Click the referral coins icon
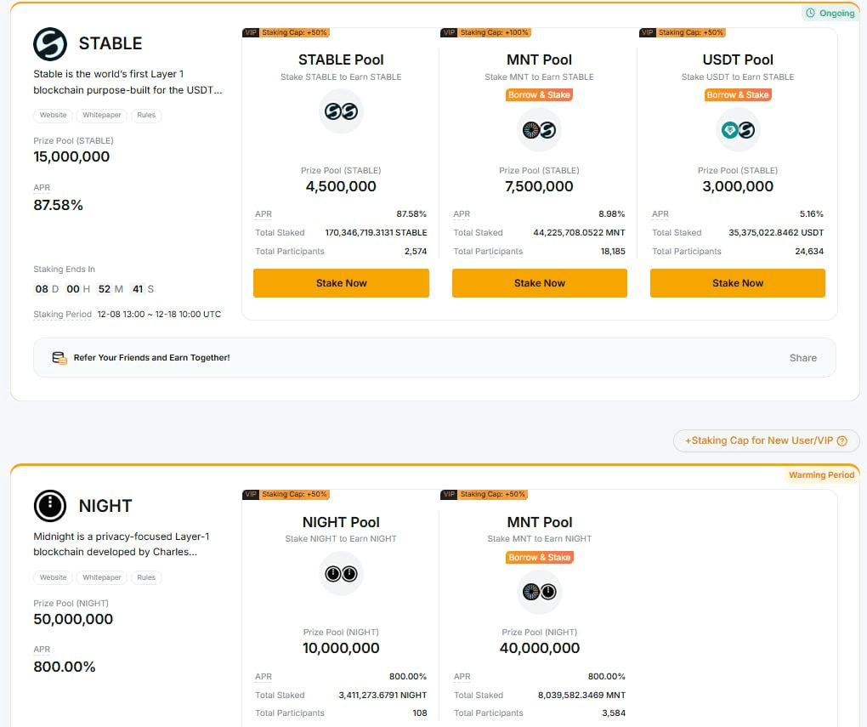Viewport: 867px width, 727px height. pos(59,358)
